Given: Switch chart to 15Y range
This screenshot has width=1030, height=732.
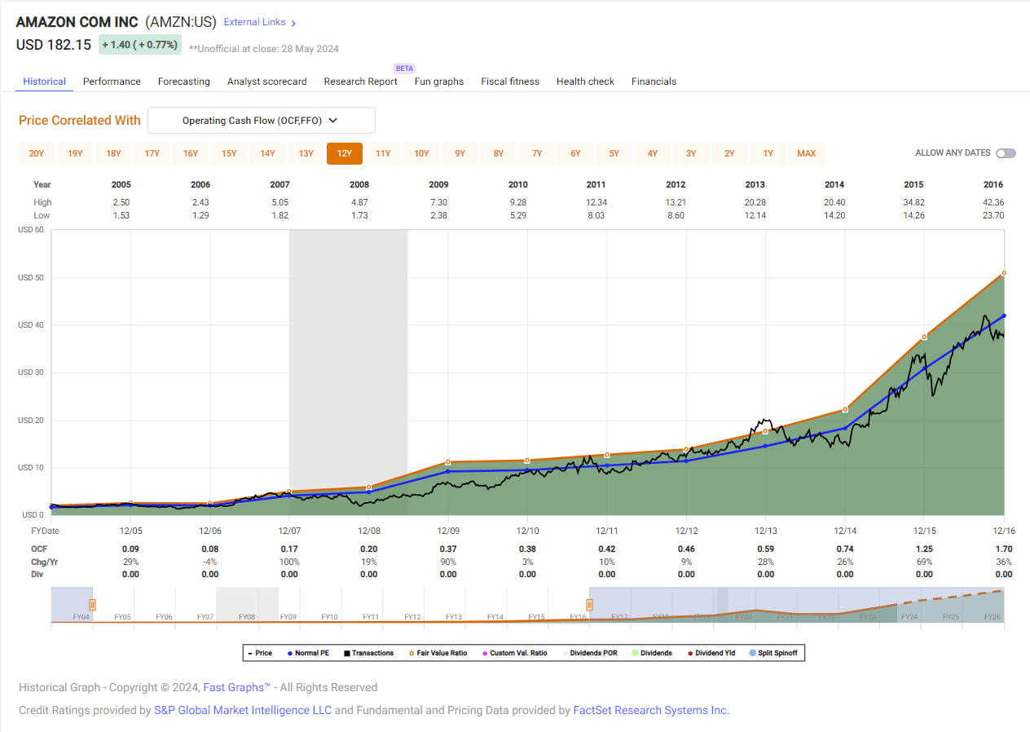Looking at the screenshot, I should pyautogui.click(x=229, y=153).
